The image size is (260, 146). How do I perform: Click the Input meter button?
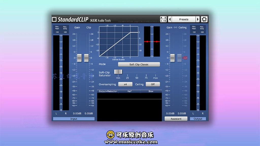(74, 119)
